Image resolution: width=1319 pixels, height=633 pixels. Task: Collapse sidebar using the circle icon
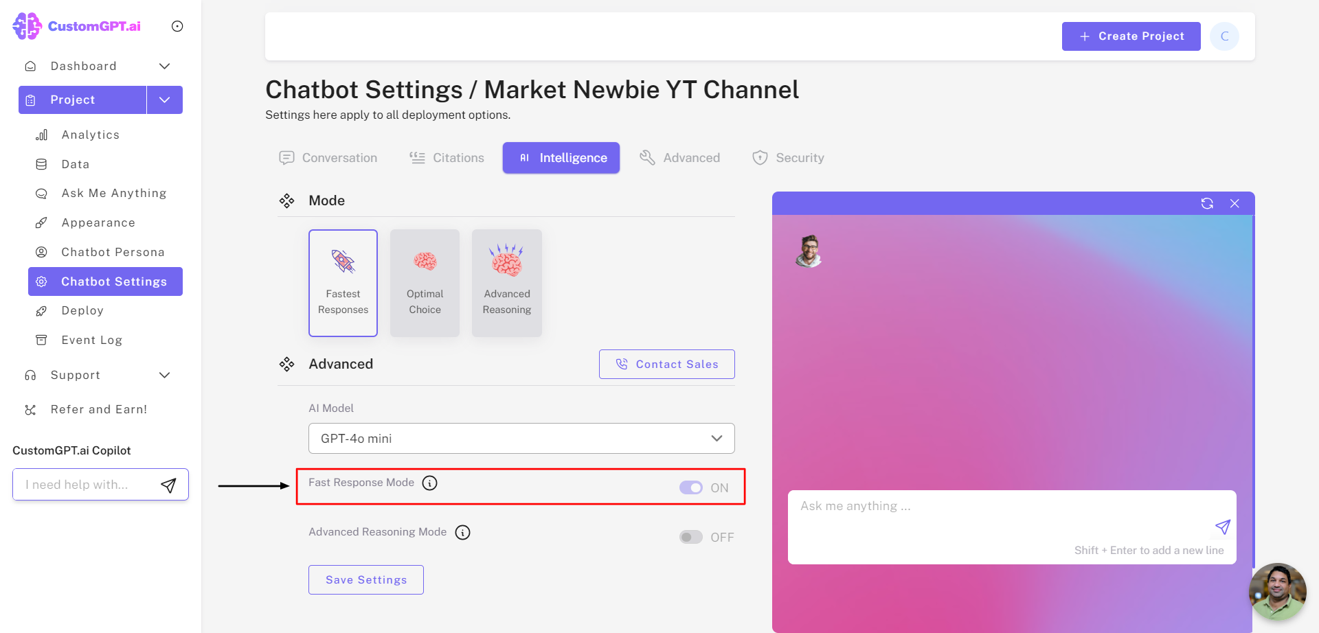tap(177, 26)
